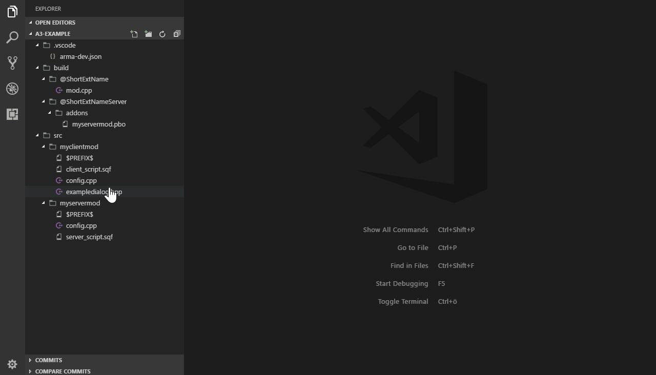
Task: Open the Source Control view
Action: (12, 63)
